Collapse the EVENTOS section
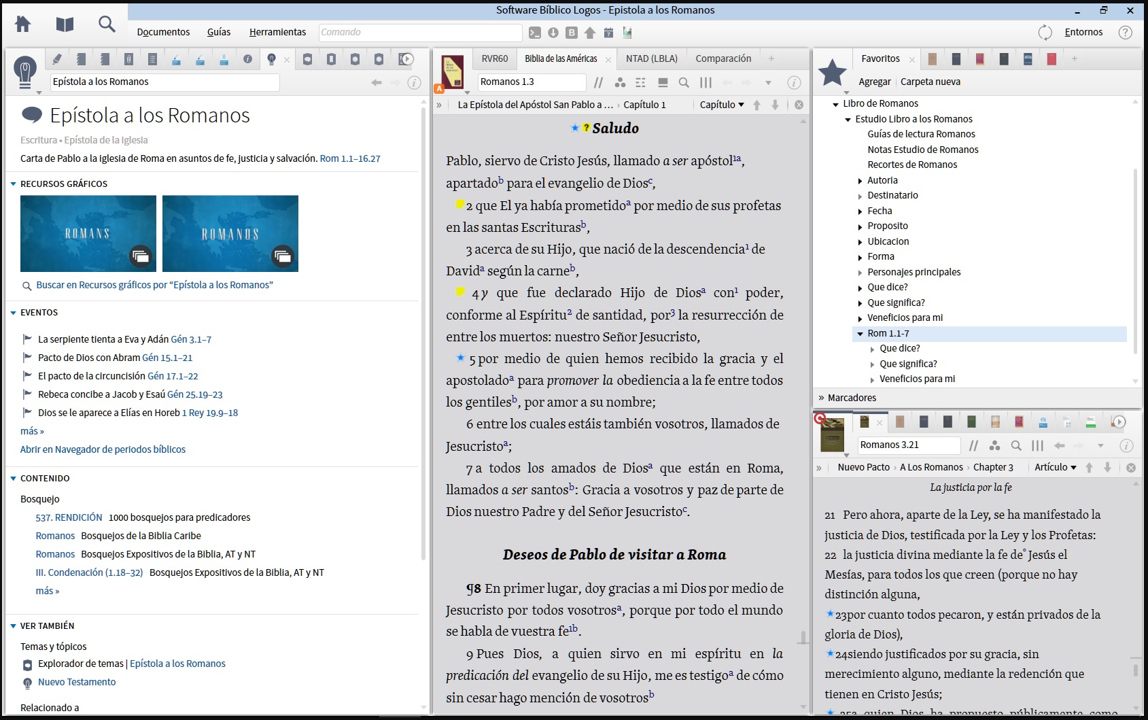The height and width of the screenshot is (720, 1148). (x=13, y=313)
